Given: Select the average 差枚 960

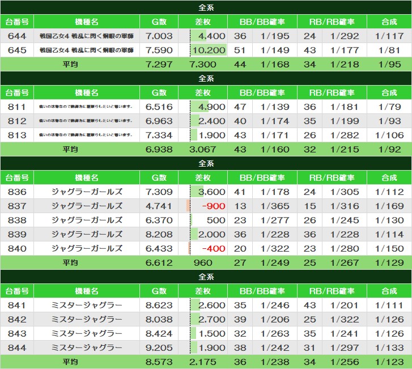Looking at the screenshot, I should coord(203,263).
